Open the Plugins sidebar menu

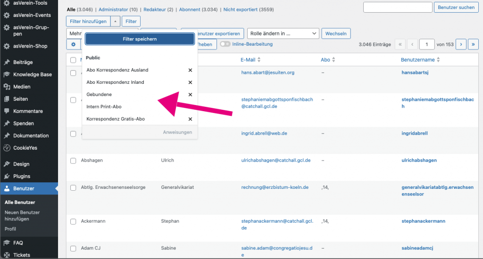(x=22, y=176)
